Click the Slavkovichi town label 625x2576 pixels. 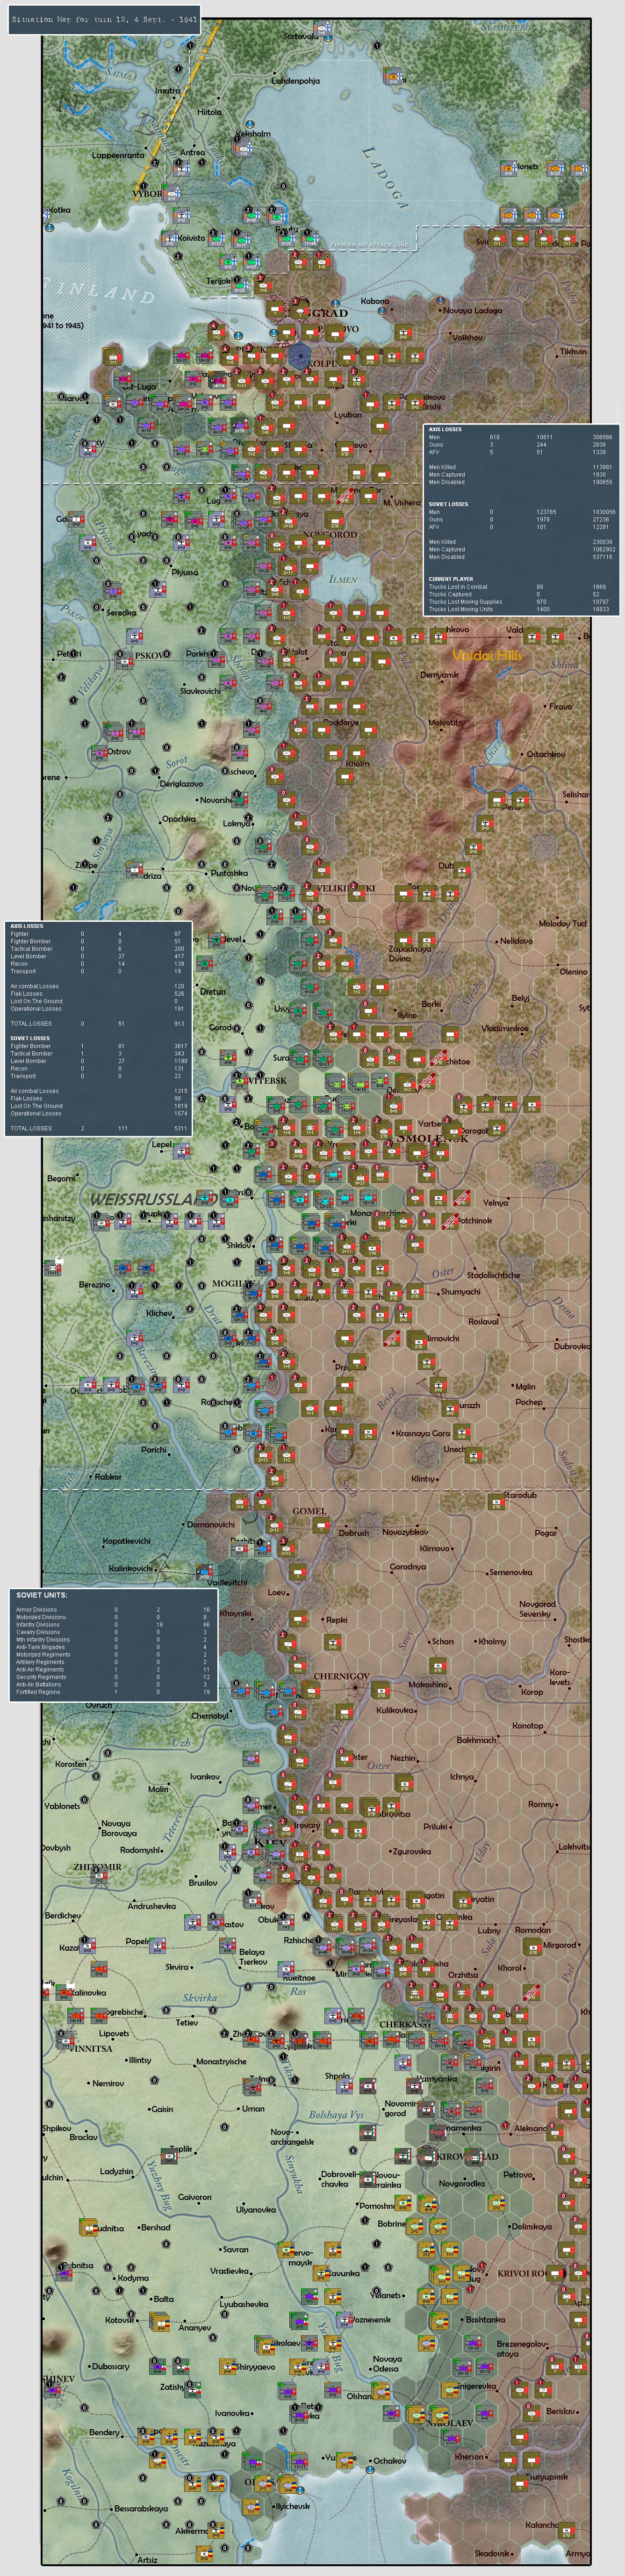[x=200, y=691]
